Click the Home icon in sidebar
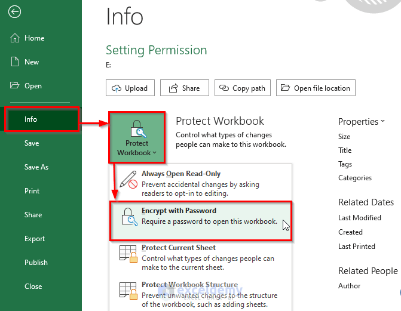 (x=16, y=38)
